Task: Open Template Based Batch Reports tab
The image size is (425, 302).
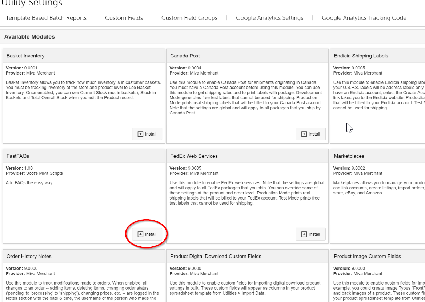Action: (x=46, y=18)
